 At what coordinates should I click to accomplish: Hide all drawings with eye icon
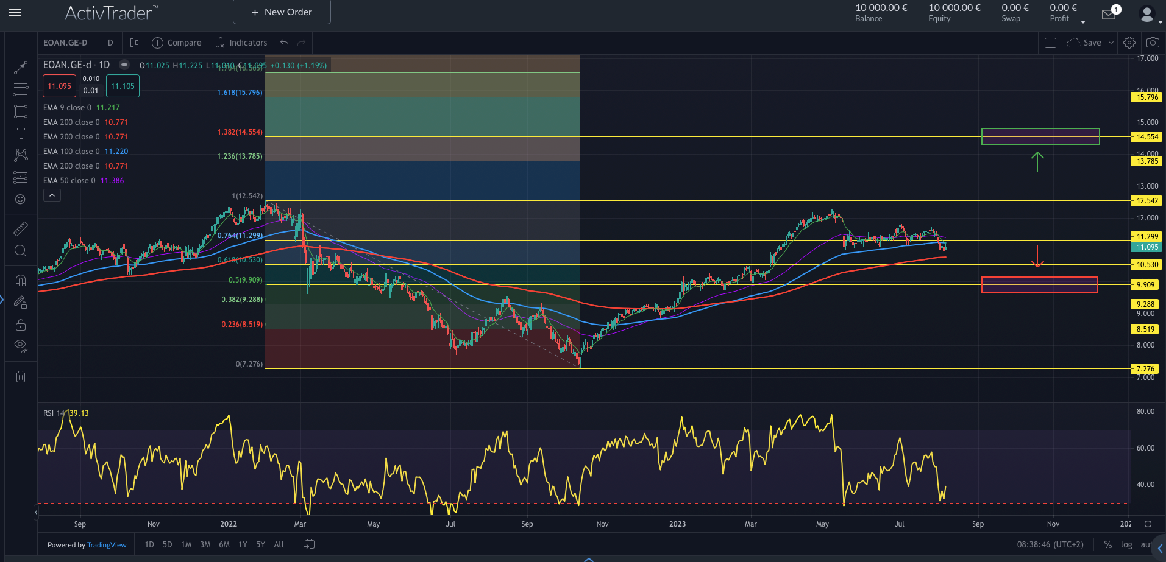coord(21,346)
